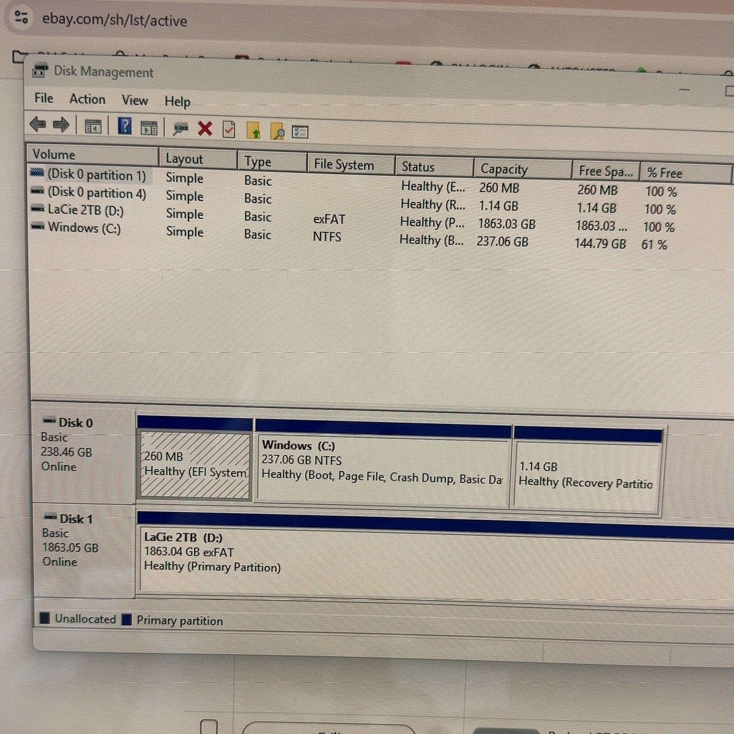Sort by the Layout column header

[198, 159]
